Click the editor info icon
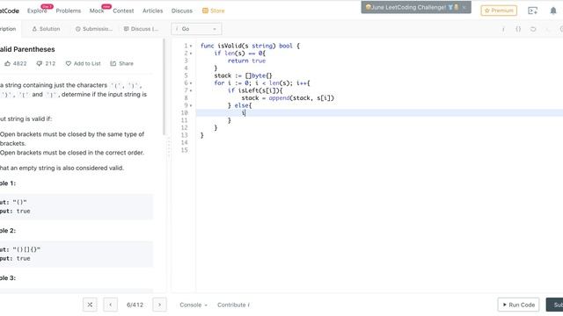Image resolution: width=563 pixels, height=316 pixels. [x=503, y=29]
